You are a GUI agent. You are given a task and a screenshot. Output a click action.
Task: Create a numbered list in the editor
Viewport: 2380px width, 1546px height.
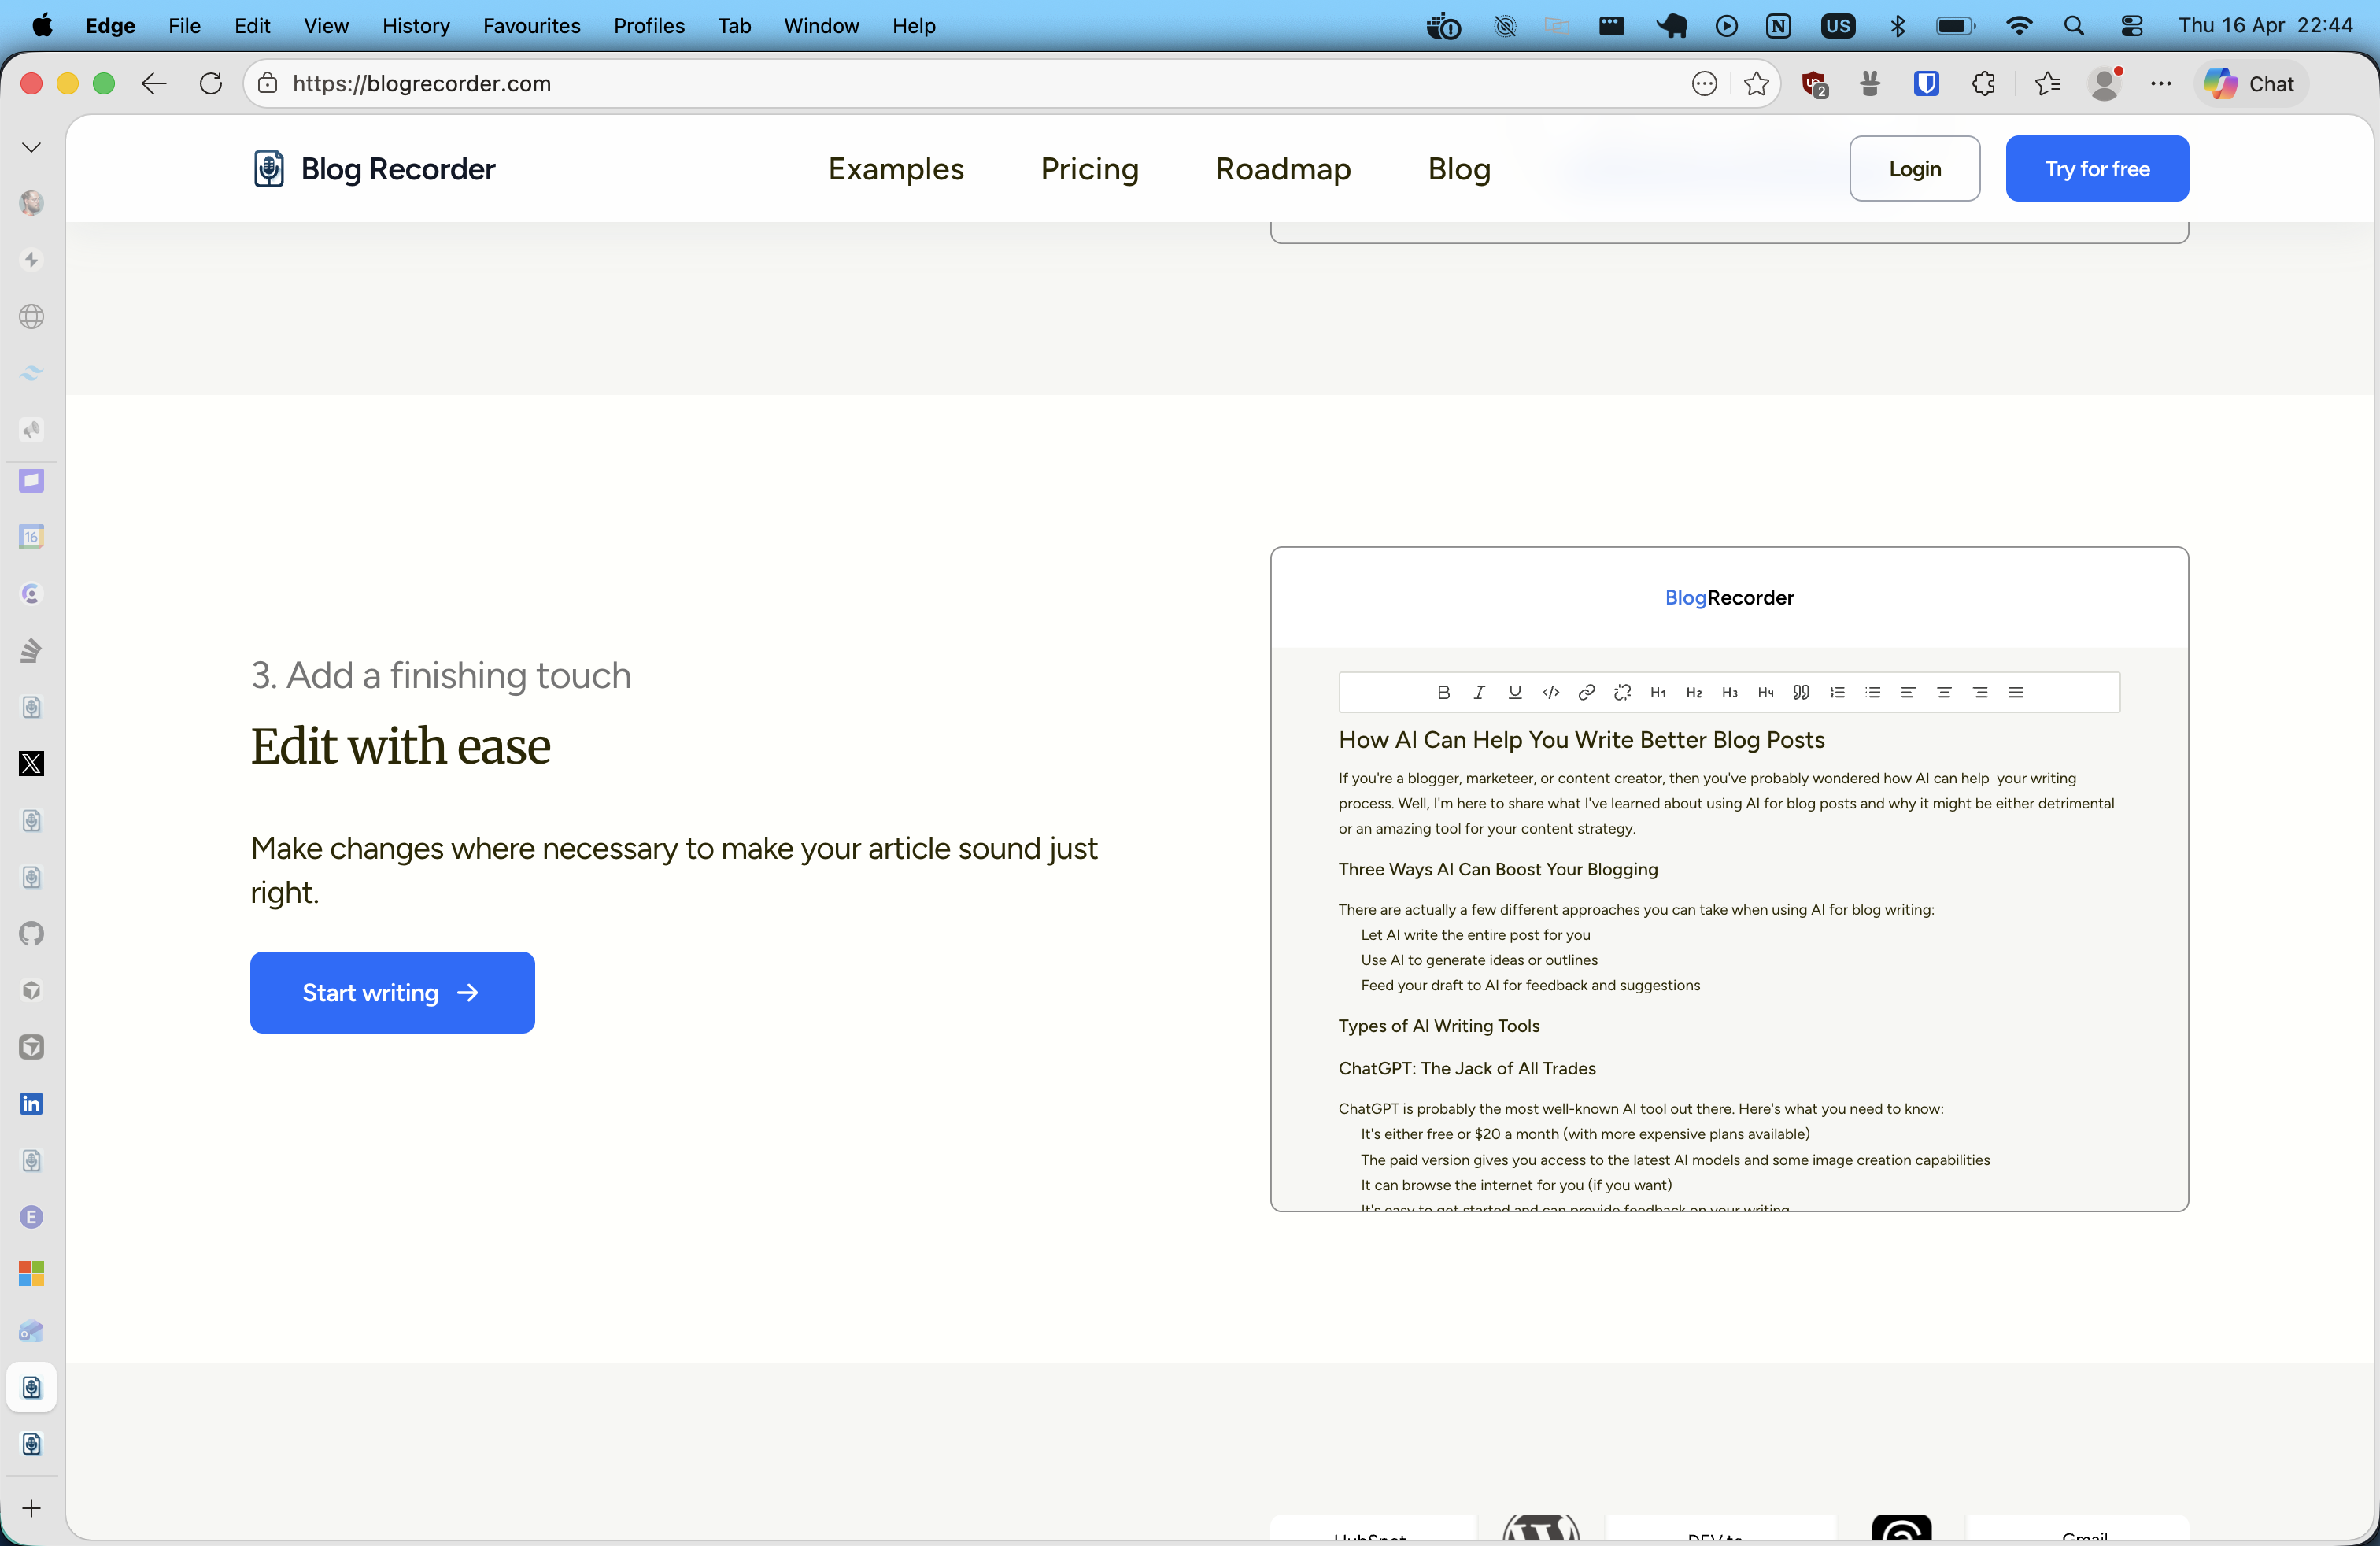[x=1837, y=692]
